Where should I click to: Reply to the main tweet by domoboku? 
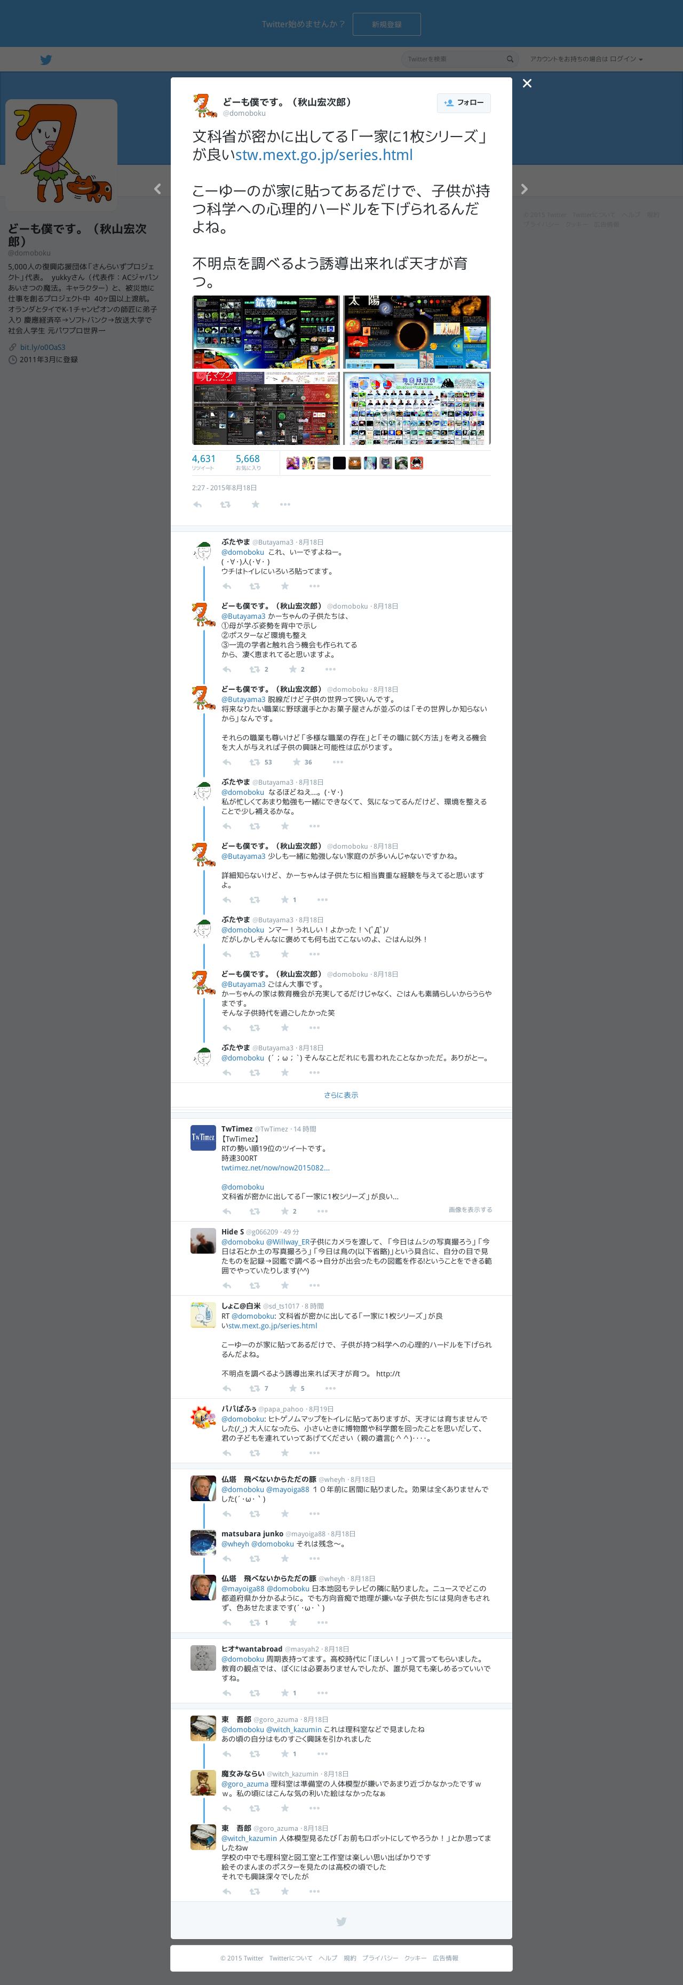tap(197, 505)
